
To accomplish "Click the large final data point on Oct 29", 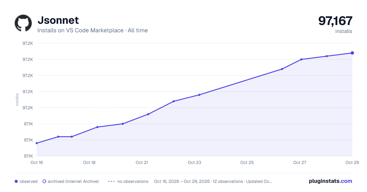I will click(x=352, y=53).
